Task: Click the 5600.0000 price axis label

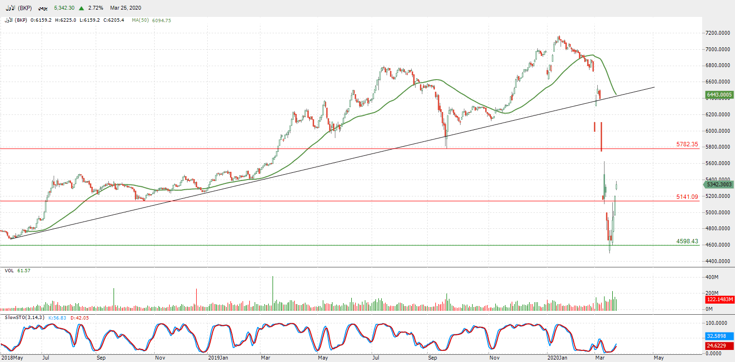Action: click(718, 164)
